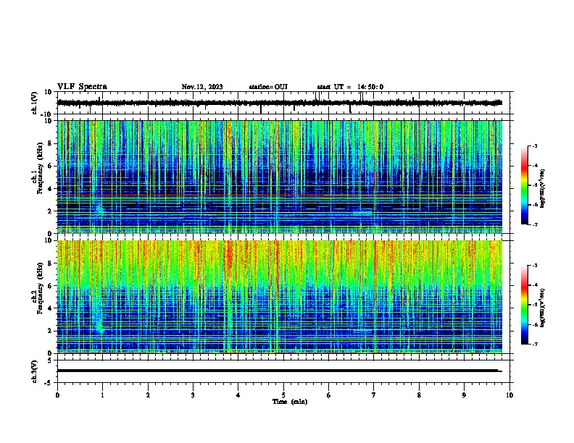Screen dimensions: 574x443
Task: Click the "5" tick on the Time axis
Action: click(x=283, y=395)
